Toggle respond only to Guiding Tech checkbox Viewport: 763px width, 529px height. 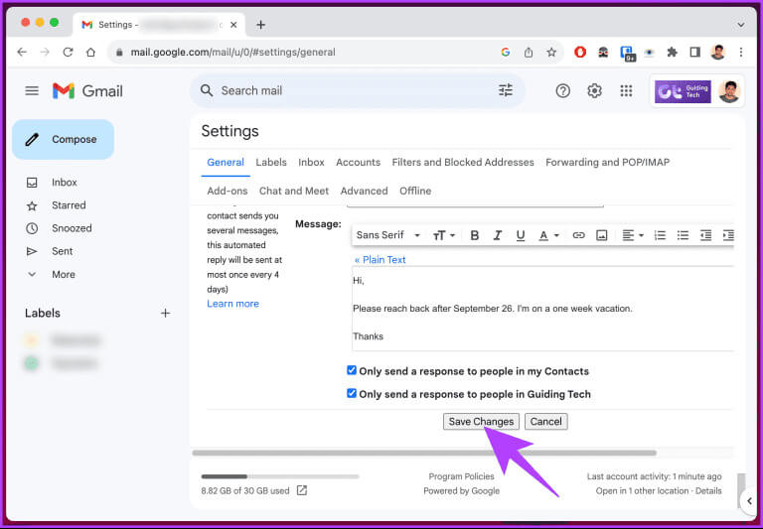(352, 393)
